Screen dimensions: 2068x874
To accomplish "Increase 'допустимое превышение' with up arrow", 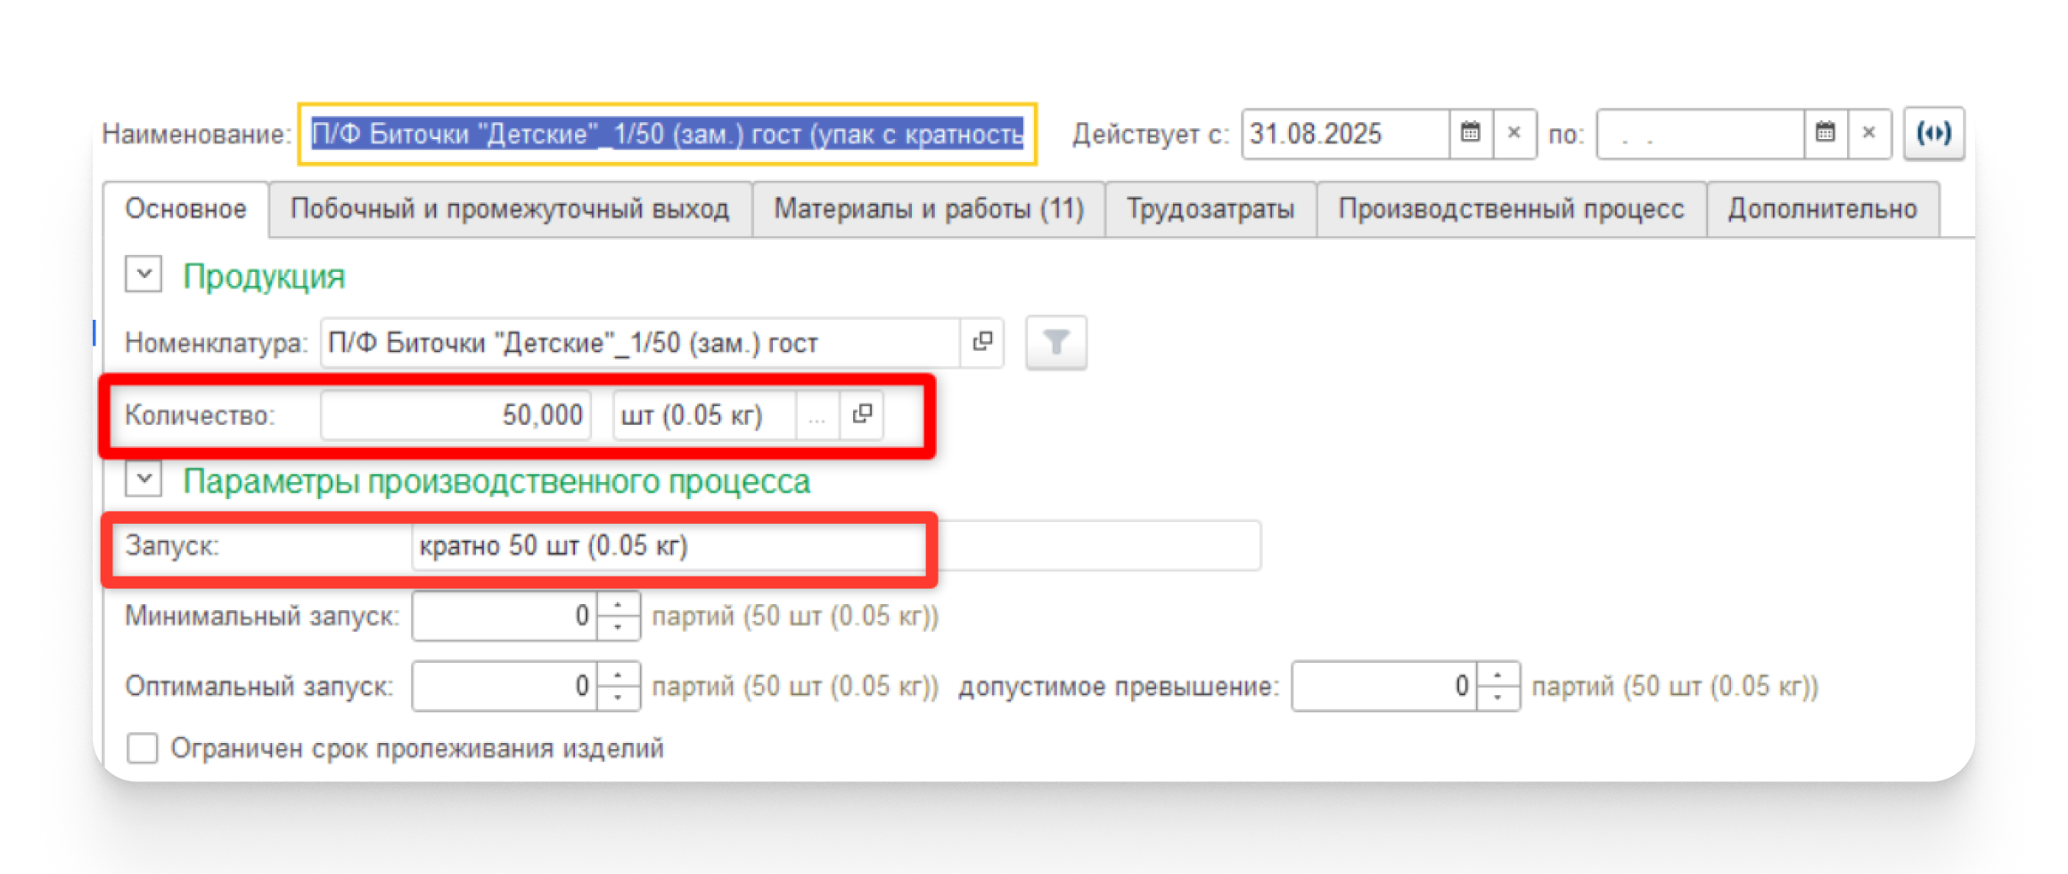I will [x=1498, y=675].
